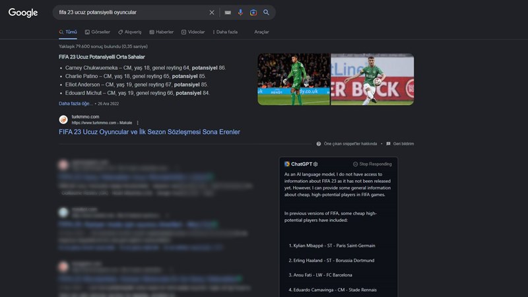Viewport: 528px width, 297px height.
Task: Search by image using the camera icon
Action: coord(253,13)
